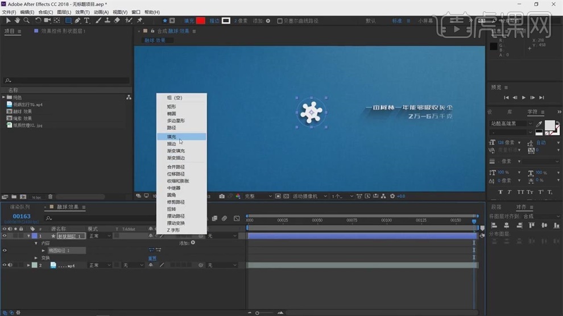Collapse the 内容 property group
The width and height of the screenshot is (563, 316).
[x=36, y=243]
